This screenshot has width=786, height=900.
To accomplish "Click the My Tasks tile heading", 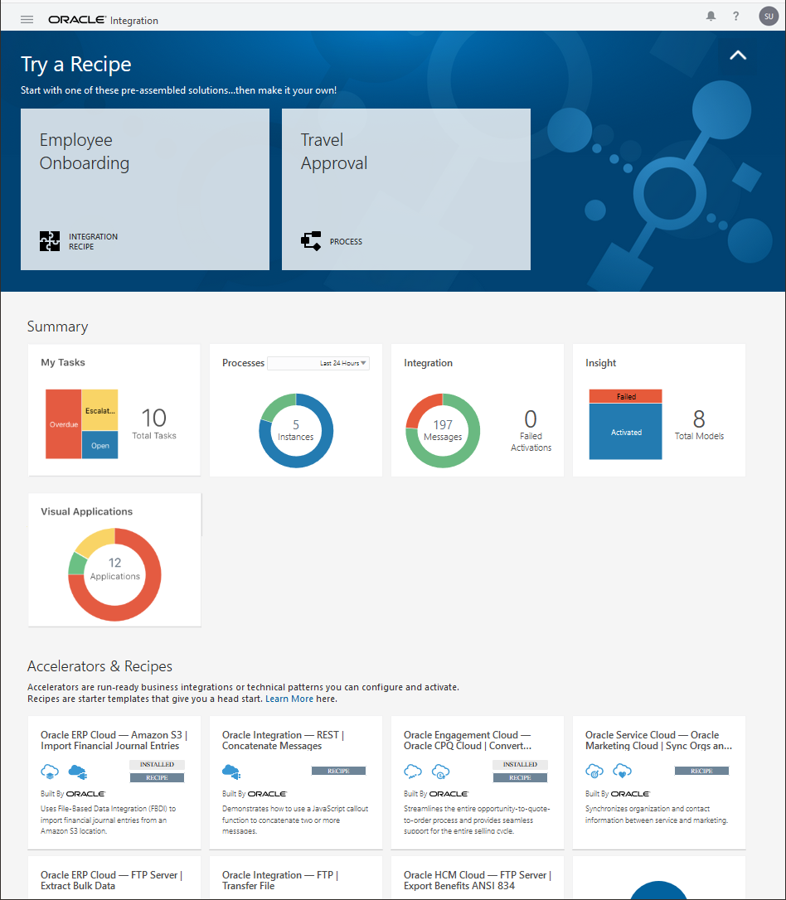I will (62, 362).
